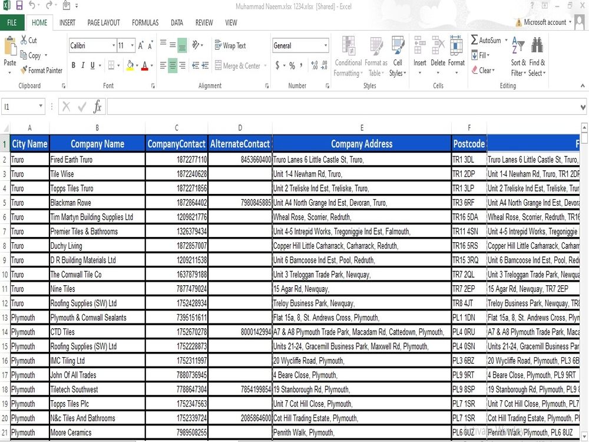The image size is (589, 442).
Task: Toggle Center horizontal alignment
Action: [x=173, y=66]
